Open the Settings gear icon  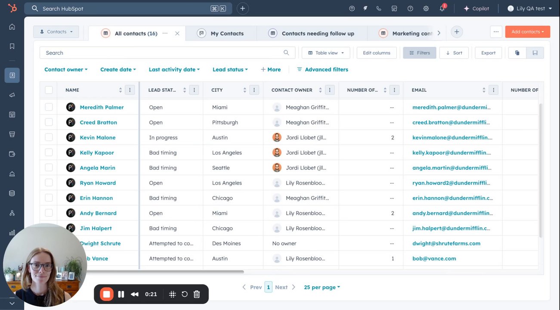(x=426, y=8)
